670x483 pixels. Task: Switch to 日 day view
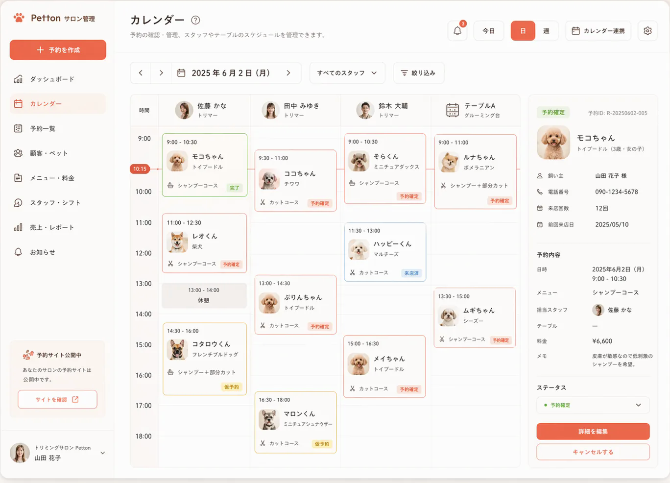pos(523,31)
